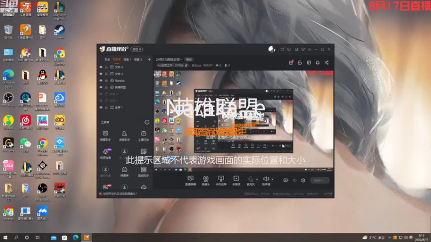431x242 pixels.
Task: Hide the Naraka source layer
Action: tap(101, 81)
